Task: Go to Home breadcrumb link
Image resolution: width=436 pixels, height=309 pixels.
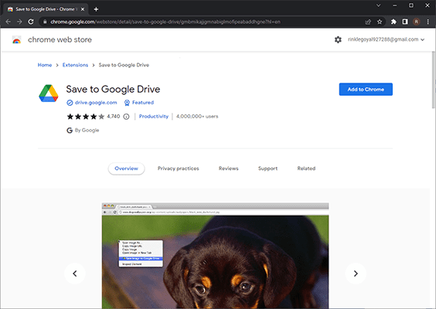Action: point(45,65)
